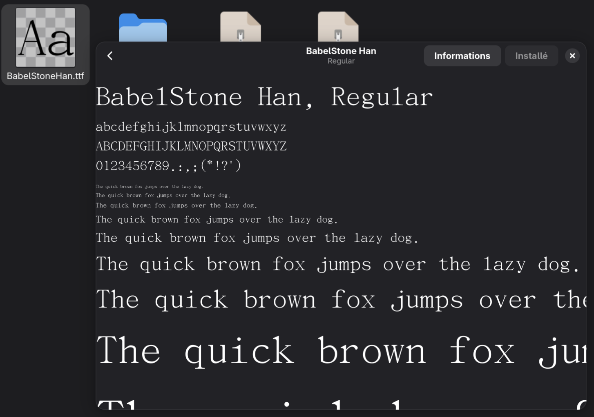Select the lowercase alphabet sample line
This screenshot has width=594, height=417.
tap(191, 127)
